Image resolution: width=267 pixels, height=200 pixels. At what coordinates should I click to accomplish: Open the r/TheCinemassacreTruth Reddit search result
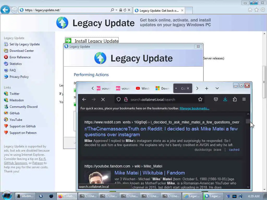click(161, 132)
